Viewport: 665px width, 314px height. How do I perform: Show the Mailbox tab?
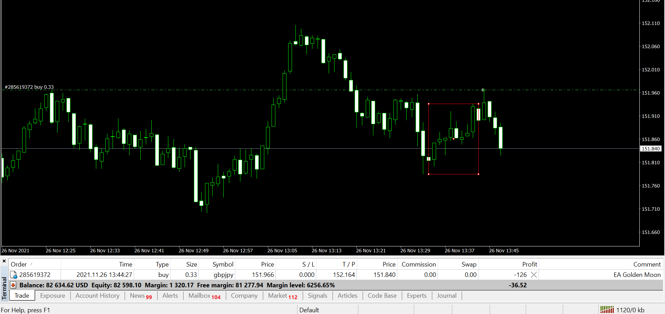pyautogui.click(x=204, y=296)
